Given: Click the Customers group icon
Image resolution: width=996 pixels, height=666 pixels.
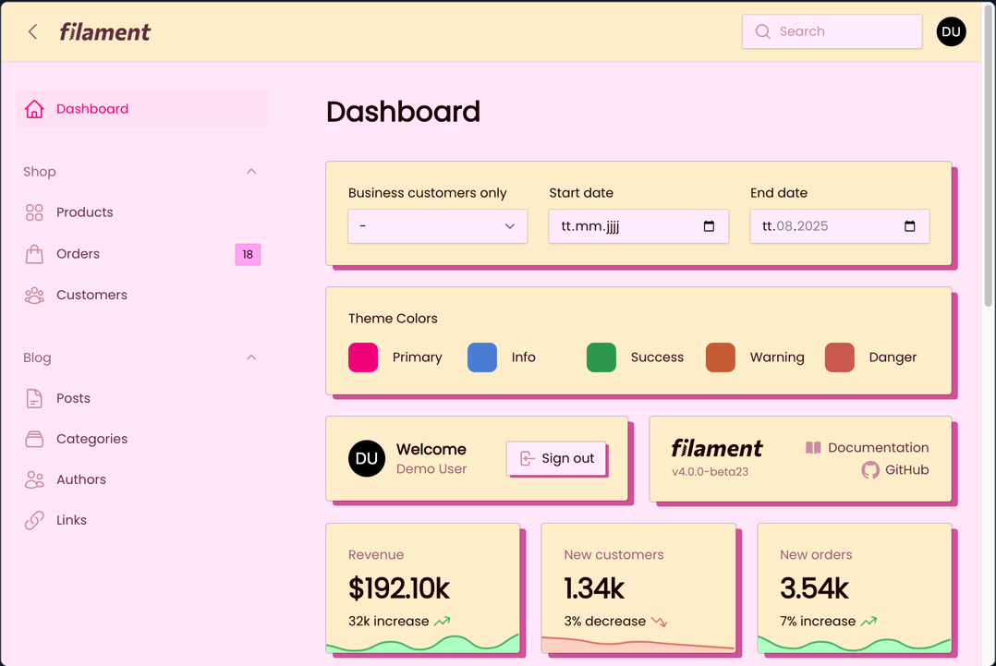Looking at the screenshot, I should (x=34, y=296).
